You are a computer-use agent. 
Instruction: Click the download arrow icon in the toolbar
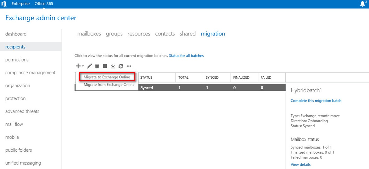coord(113,66)
